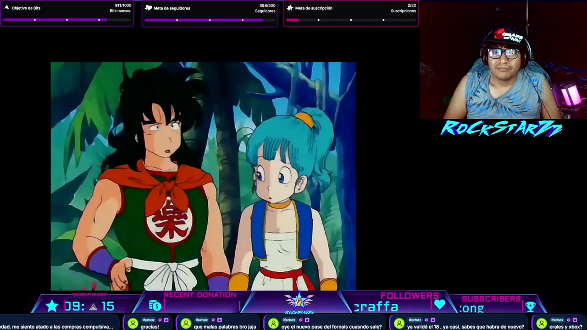
Task: Click the scrolling subscriber name ending 'ong'
Action: click(472, 308)
